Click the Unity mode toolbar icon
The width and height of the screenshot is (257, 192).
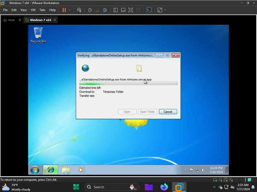click(x=138, y=10)
